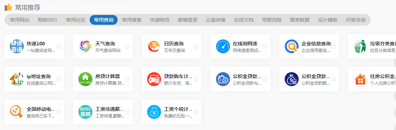This screenshot has width=396, height=130.
Task: Open the 工资待遇薪... title link
Action: coord(109,109)
